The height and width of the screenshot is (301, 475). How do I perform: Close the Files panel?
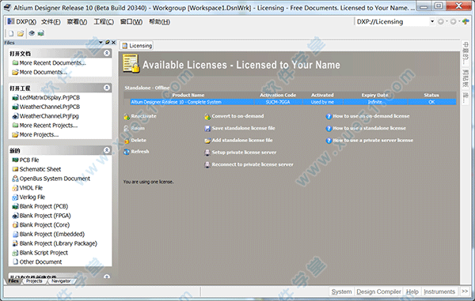113,43
